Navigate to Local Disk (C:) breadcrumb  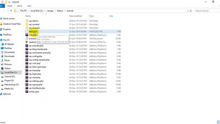click(37, 11)
